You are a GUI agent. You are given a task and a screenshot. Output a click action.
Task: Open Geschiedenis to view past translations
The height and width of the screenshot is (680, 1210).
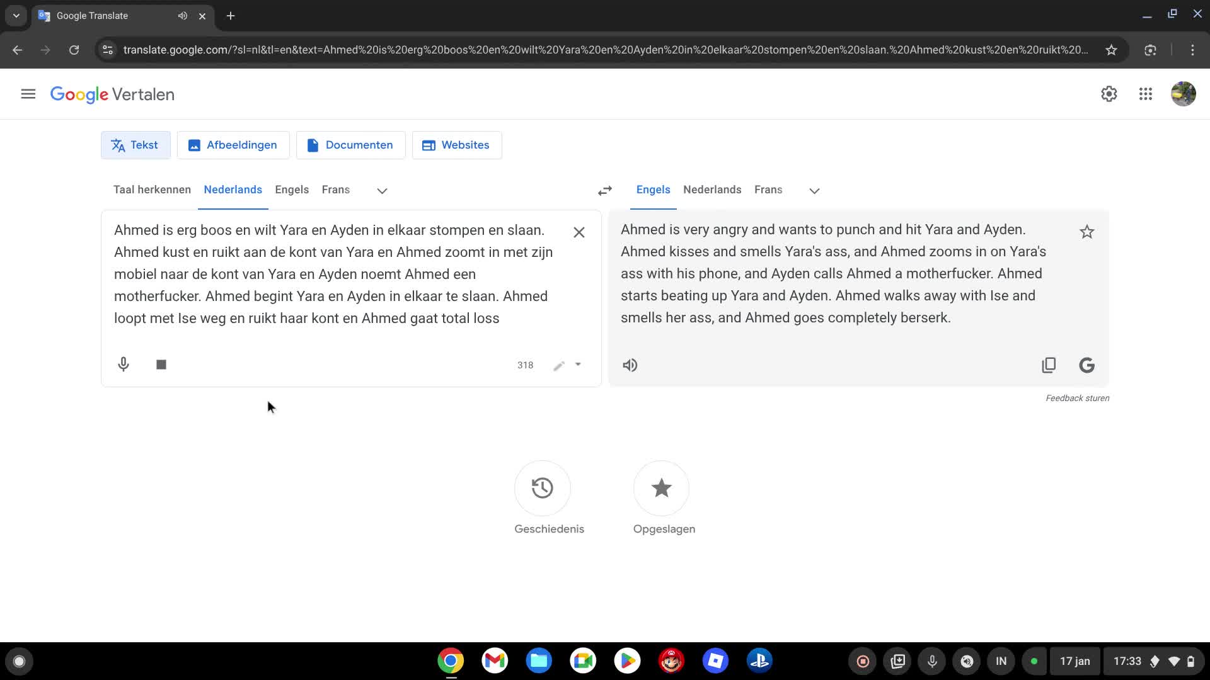pos(543,488)
